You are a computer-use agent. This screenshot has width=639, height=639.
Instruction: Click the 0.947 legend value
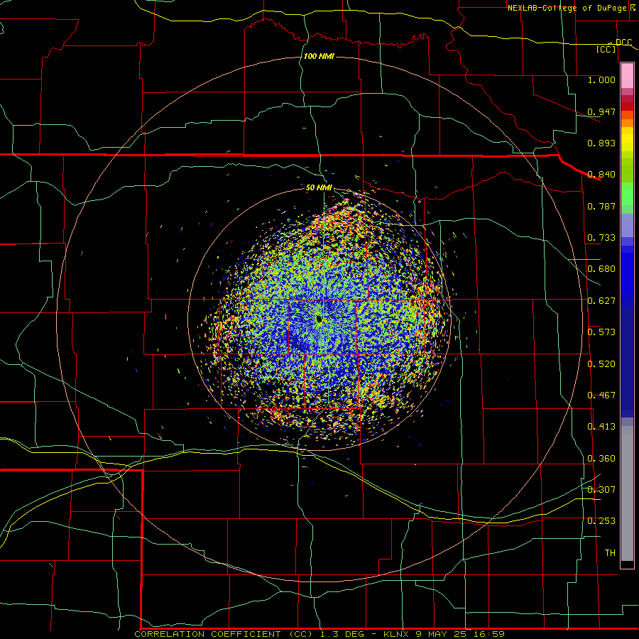[601, 111]
